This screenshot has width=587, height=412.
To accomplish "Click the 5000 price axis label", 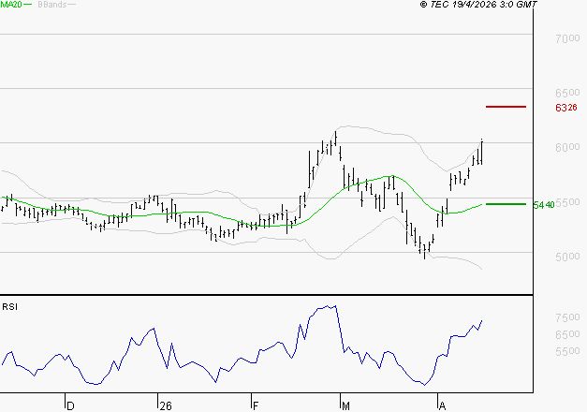I will pos(567,257).
